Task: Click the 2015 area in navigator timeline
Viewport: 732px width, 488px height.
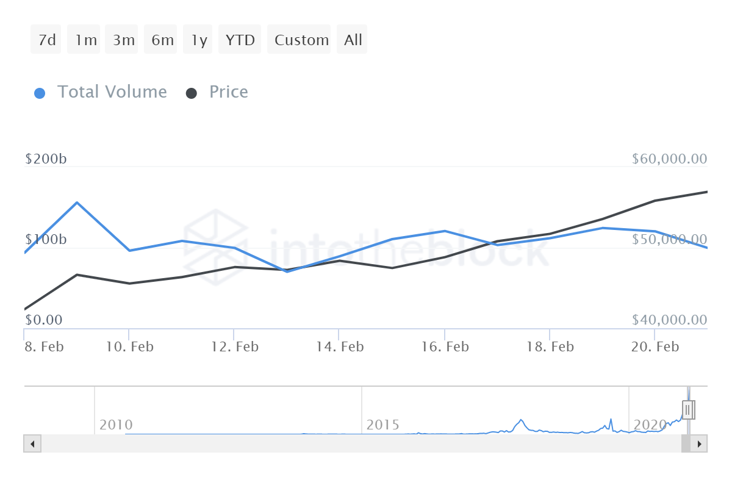Action: click(x=382, y=424)
